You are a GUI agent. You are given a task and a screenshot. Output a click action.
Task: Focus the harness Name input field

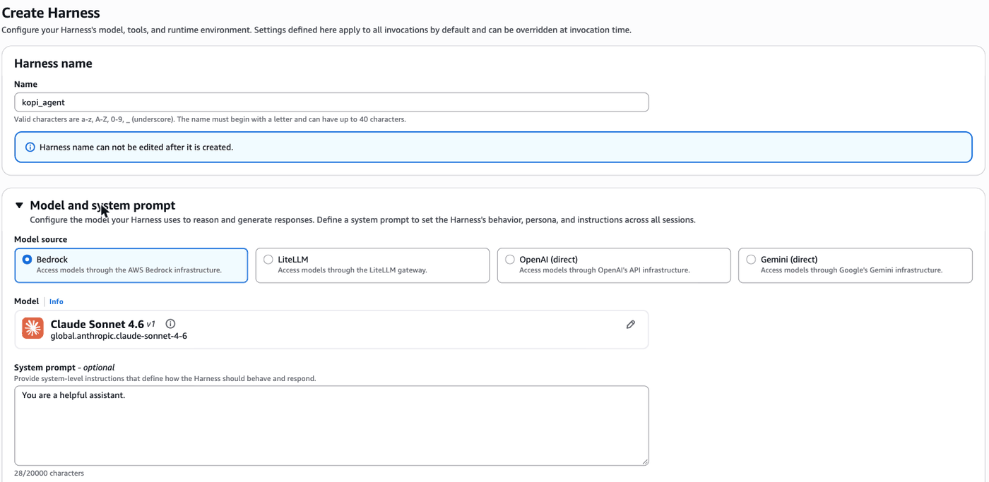(x=331, y=102)
